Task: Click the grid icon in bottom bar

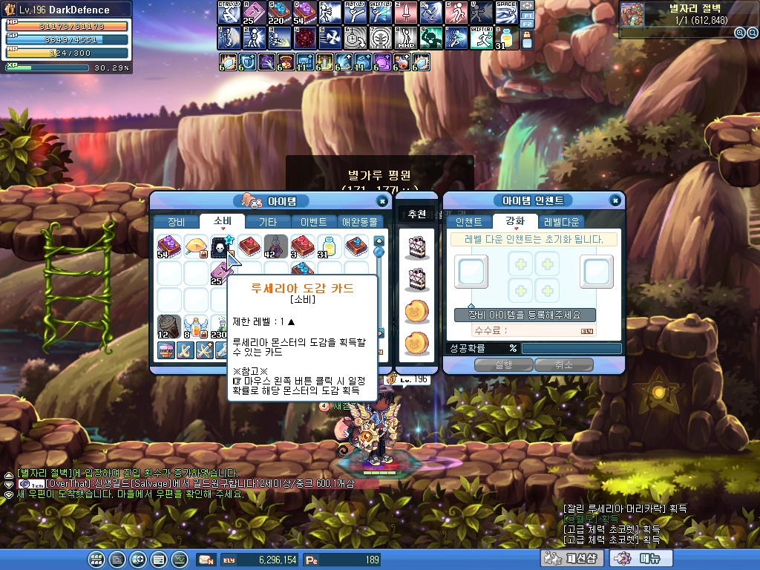Action: point(96,560)
